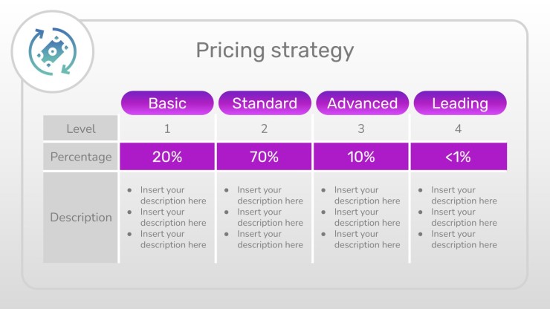Click the Basic plan pill header

[167, 103]
